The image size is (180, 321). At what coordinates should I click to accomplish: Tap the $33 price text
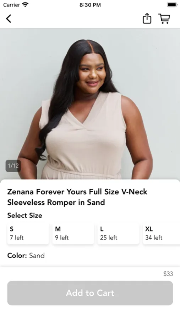pos(168,274)
